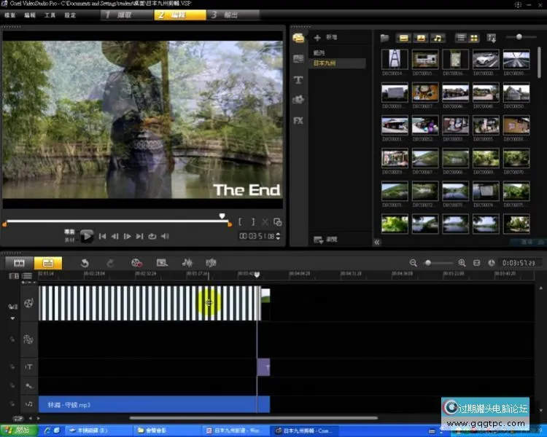Collapse library panel with double-arrow chevron

[377, 242]
